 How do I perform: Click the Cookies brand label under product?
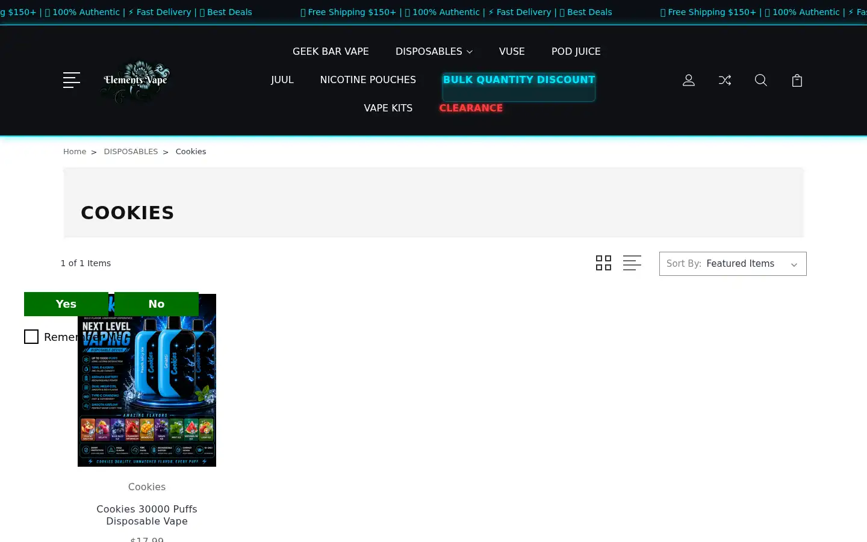click(147, 487)
